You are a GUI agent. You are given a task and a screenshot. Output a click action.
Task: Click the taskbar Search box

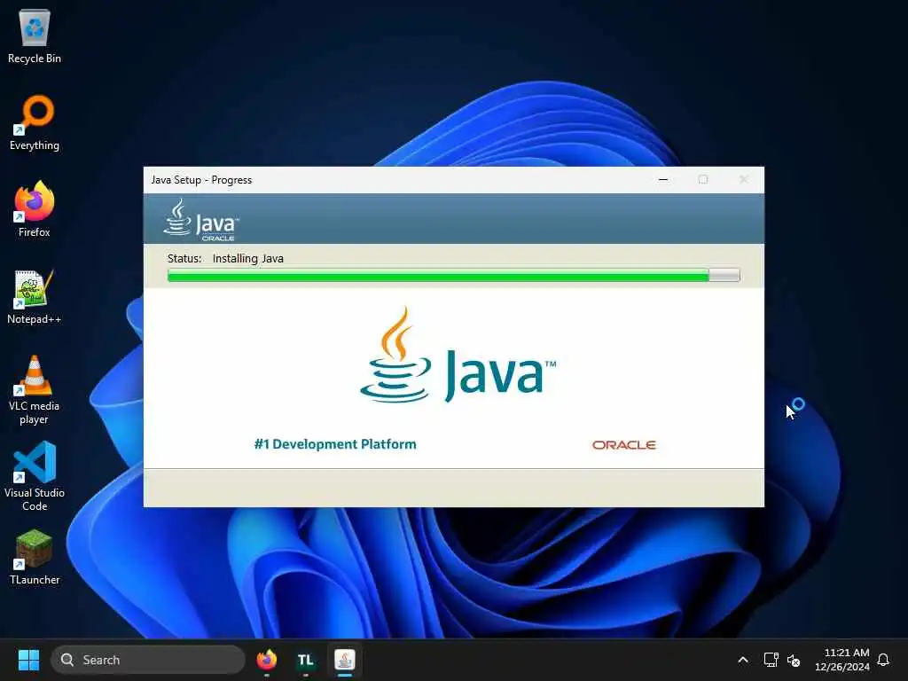point(148,660)
